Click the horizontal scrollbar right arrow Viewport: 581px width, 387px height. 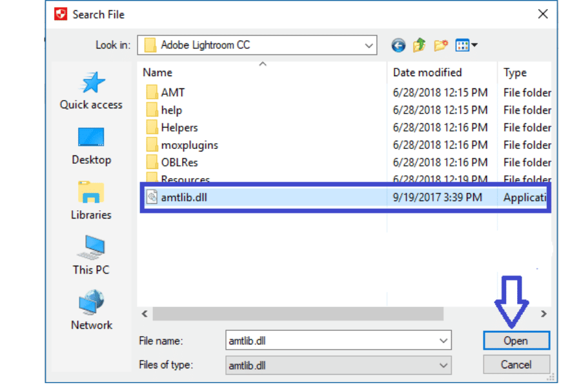point(544,314)
